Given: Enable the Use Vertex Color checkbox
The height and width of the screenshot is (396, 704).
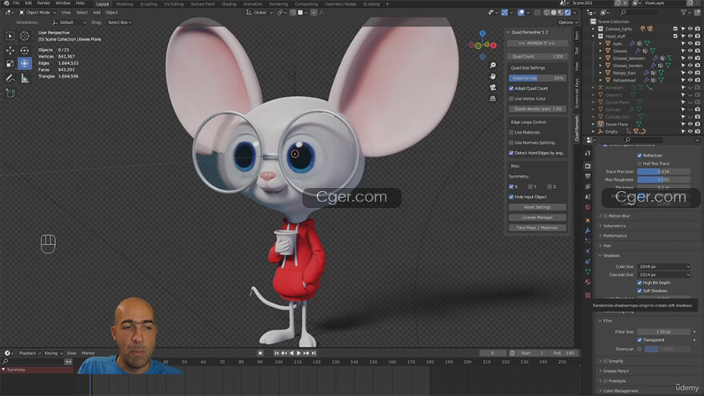Looking at the screenshot, I should 511,98.
